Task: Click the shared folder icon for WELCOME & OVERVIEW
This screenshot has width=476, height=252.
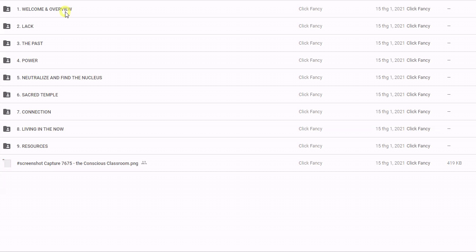Action: point(7,9)
